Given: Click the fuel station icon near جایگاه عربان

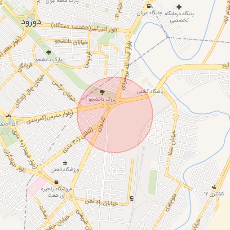Looking at the screenshot, I should click(x=149, y=6).
